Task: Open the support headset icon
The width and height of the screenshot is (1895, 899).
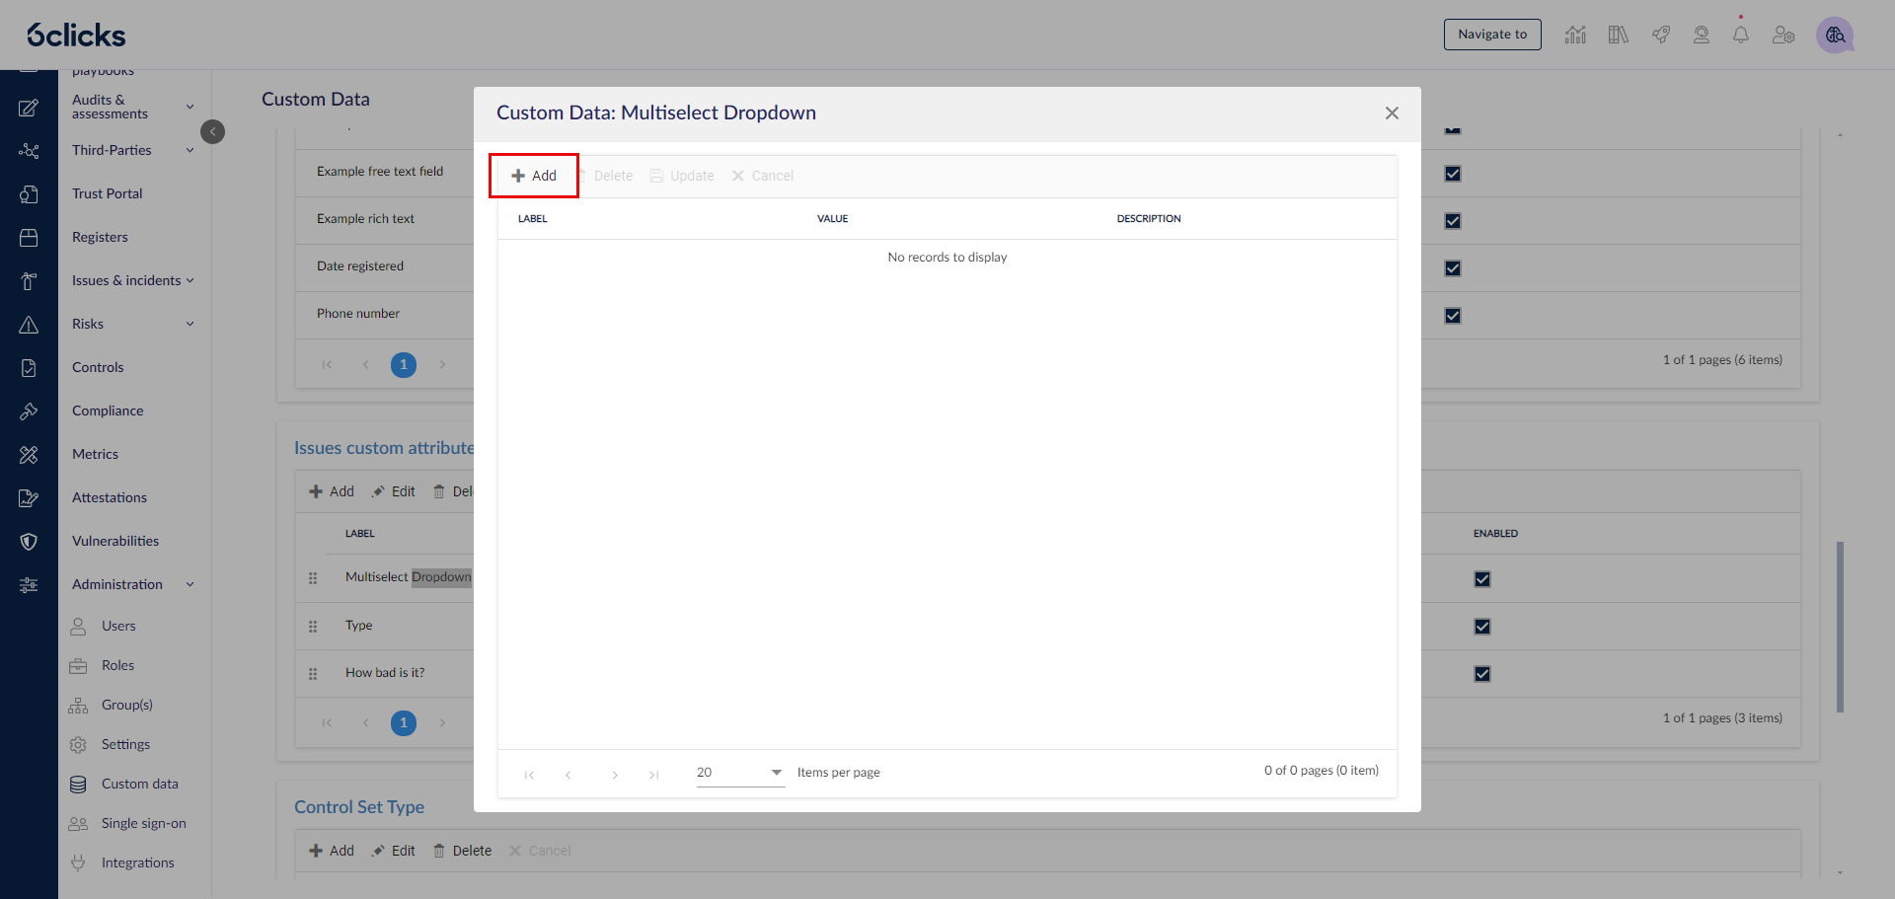Action: (x=1701, y=35)
